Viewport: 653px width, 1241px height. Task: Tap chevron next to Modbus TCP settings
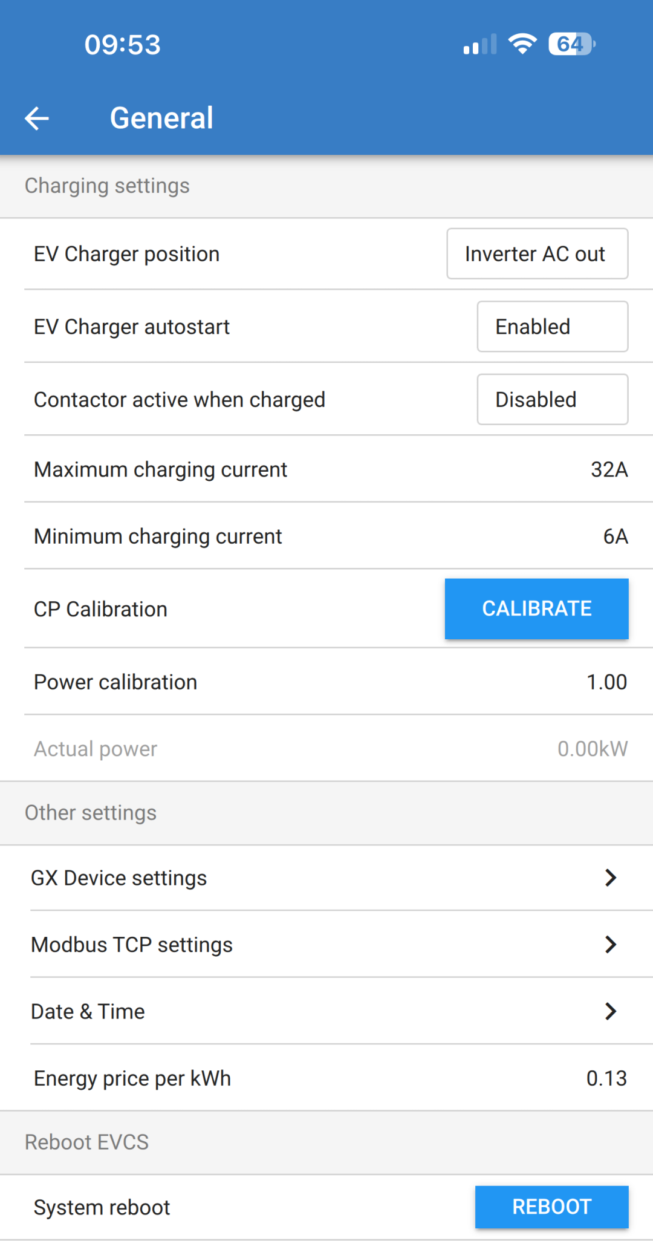[611, 945]
